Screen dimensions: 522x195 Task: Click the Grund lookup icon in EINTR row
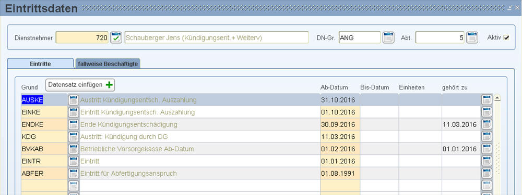[74, 161]
